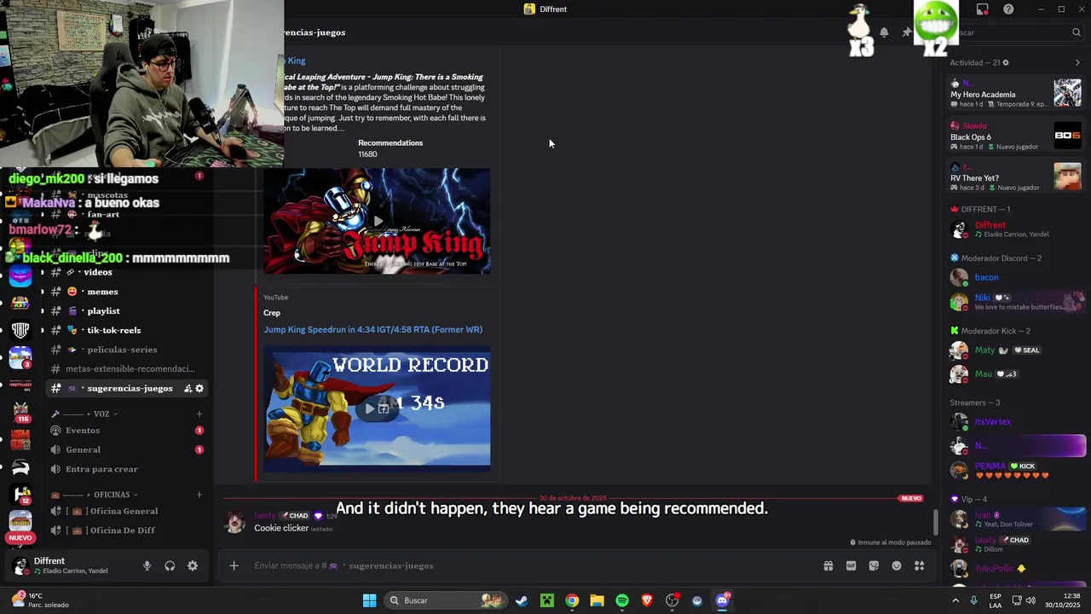Deafen audio with headphones icon
The width and height of the screenshot is (1091, 614).
[170, 565]
